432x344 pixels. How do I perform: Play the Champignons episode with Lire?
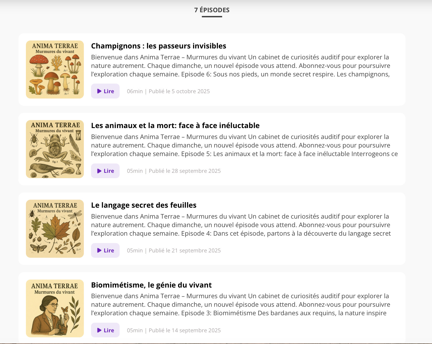click(105, 91)
